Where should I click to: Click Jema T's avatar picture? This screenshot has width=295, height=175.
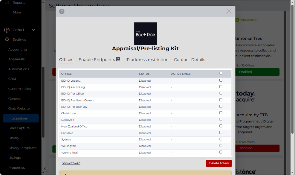7,30
